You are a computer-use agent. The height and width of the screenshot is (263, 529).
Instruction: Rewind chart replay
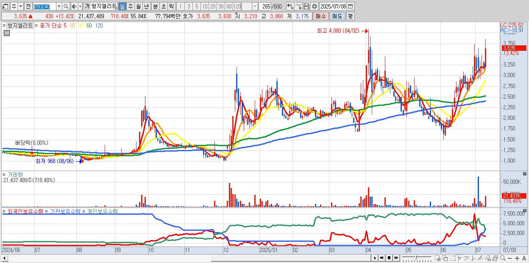(x=381, y=257)
